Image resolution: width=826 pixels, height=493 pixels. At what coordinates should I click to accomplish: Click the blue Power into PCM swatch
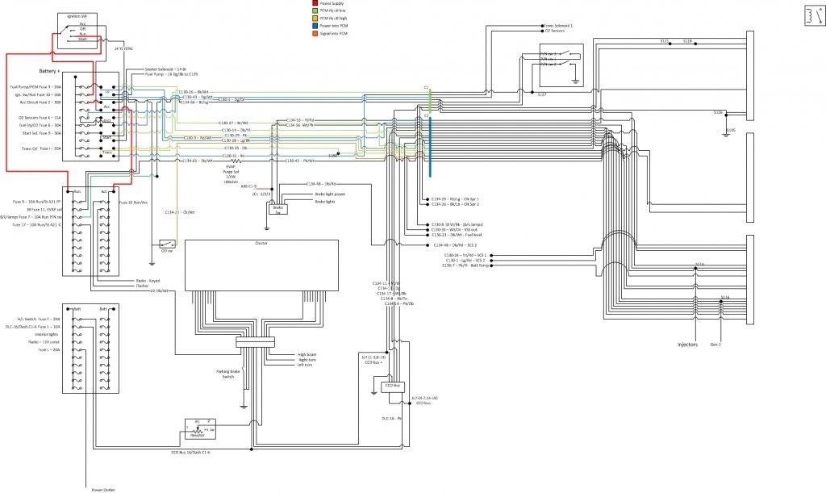tap(315, 26)
